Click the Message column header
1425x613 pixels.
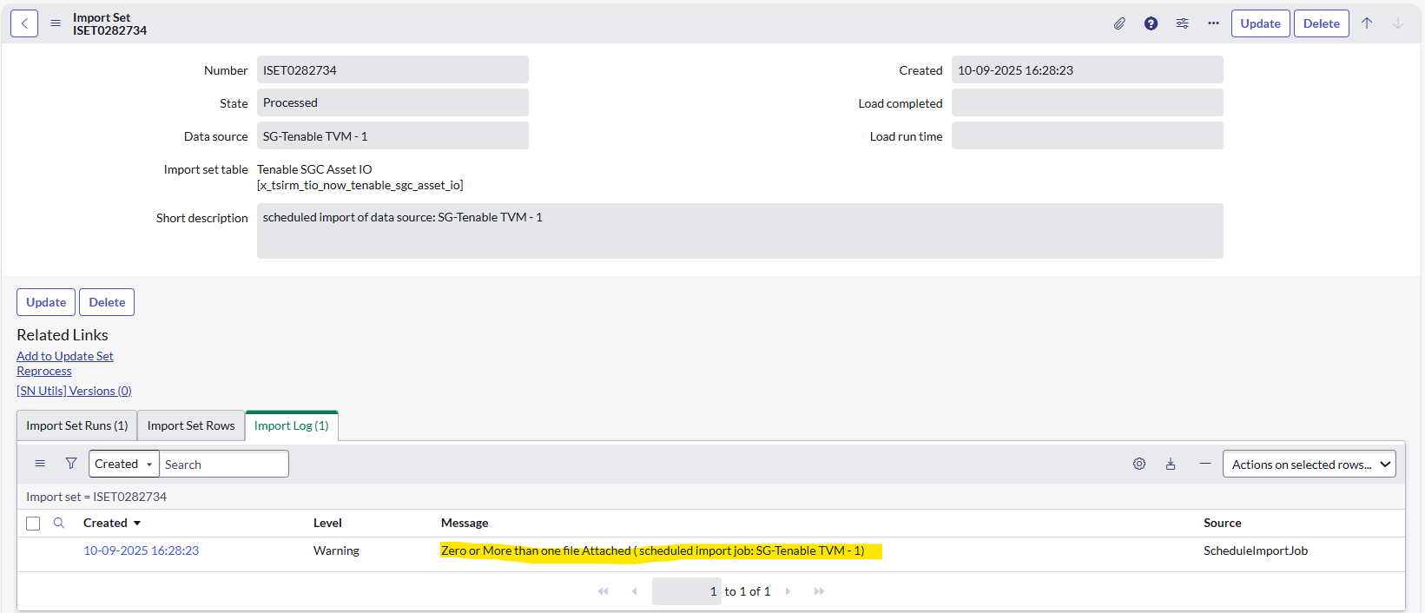pyautogui.click(x=465, y=523)
